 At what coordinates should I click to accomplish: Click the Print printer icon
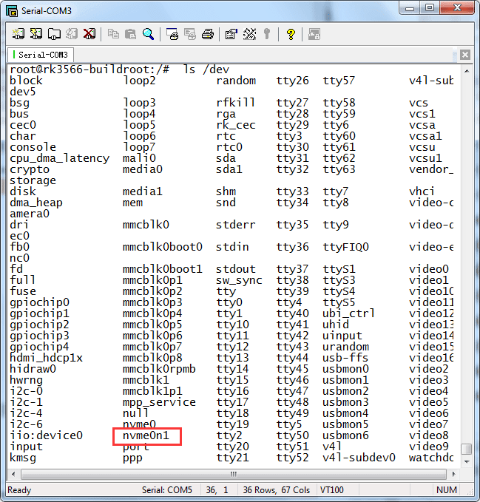pos(208,34)
